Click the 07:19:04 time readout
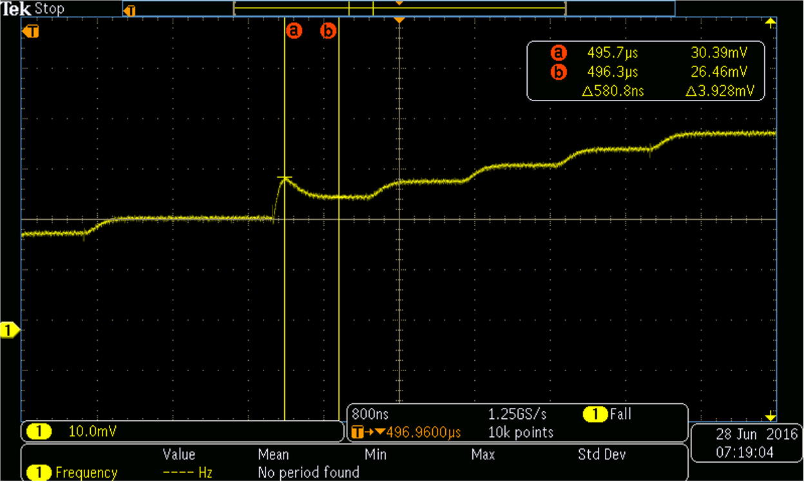Screen dimensions: 804x482 (x=745, y=452)
